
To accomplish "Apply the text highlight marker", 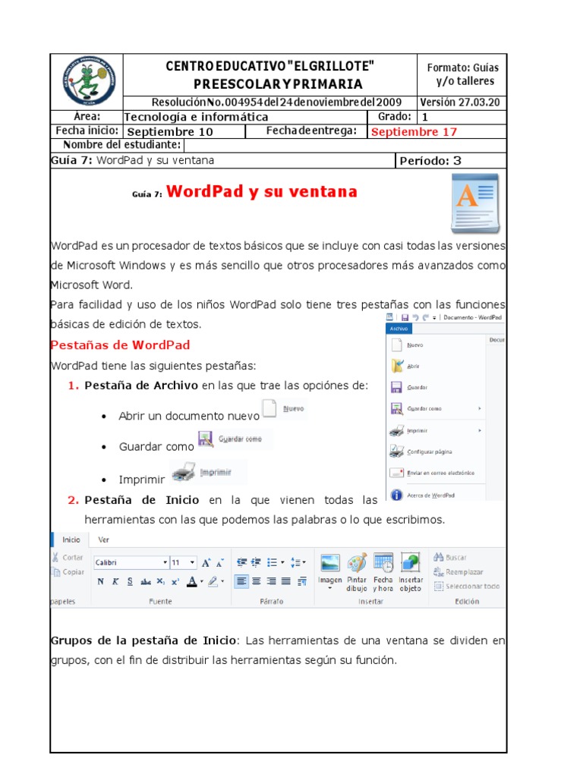I will pos(213,582).
